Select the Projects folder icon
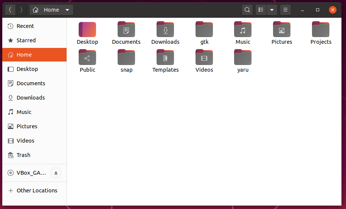Screen dimensions: 346x209 321,29
